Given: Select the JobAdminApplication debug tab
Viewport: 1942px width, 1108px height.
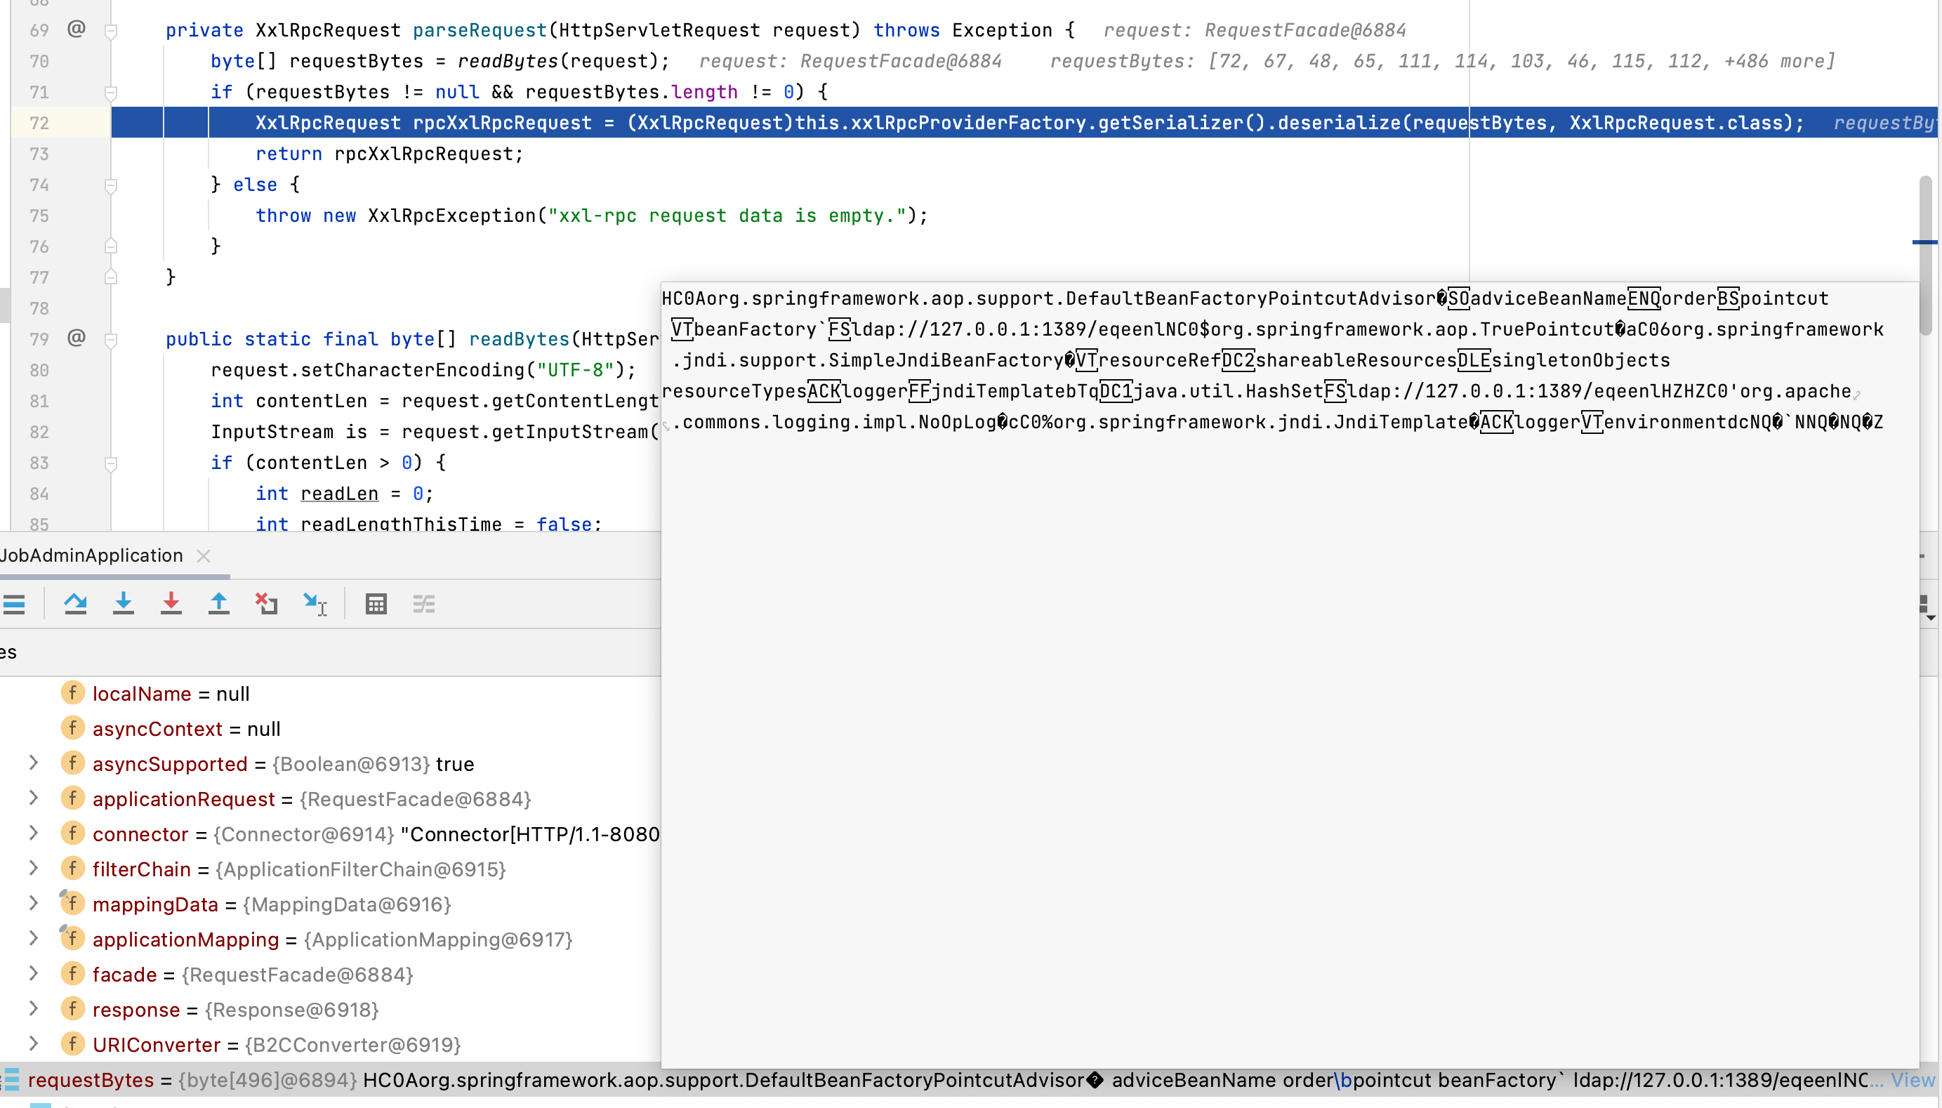Looking at the screenshot, I should 91,555.
